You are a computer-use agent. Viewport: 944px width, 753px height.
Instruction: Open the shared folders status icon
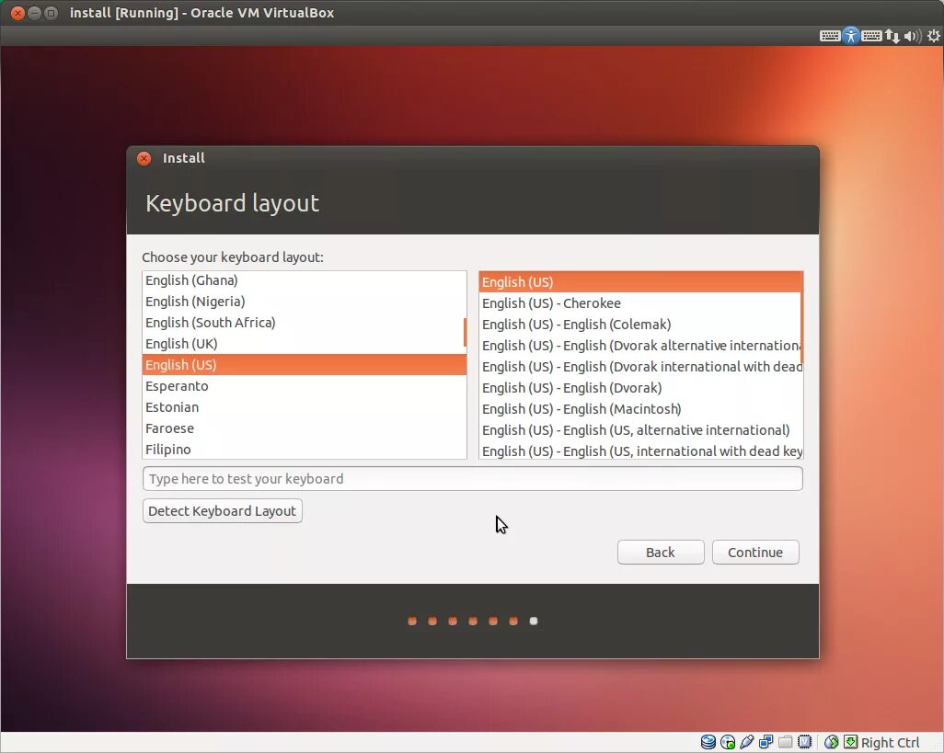point(785,742)
